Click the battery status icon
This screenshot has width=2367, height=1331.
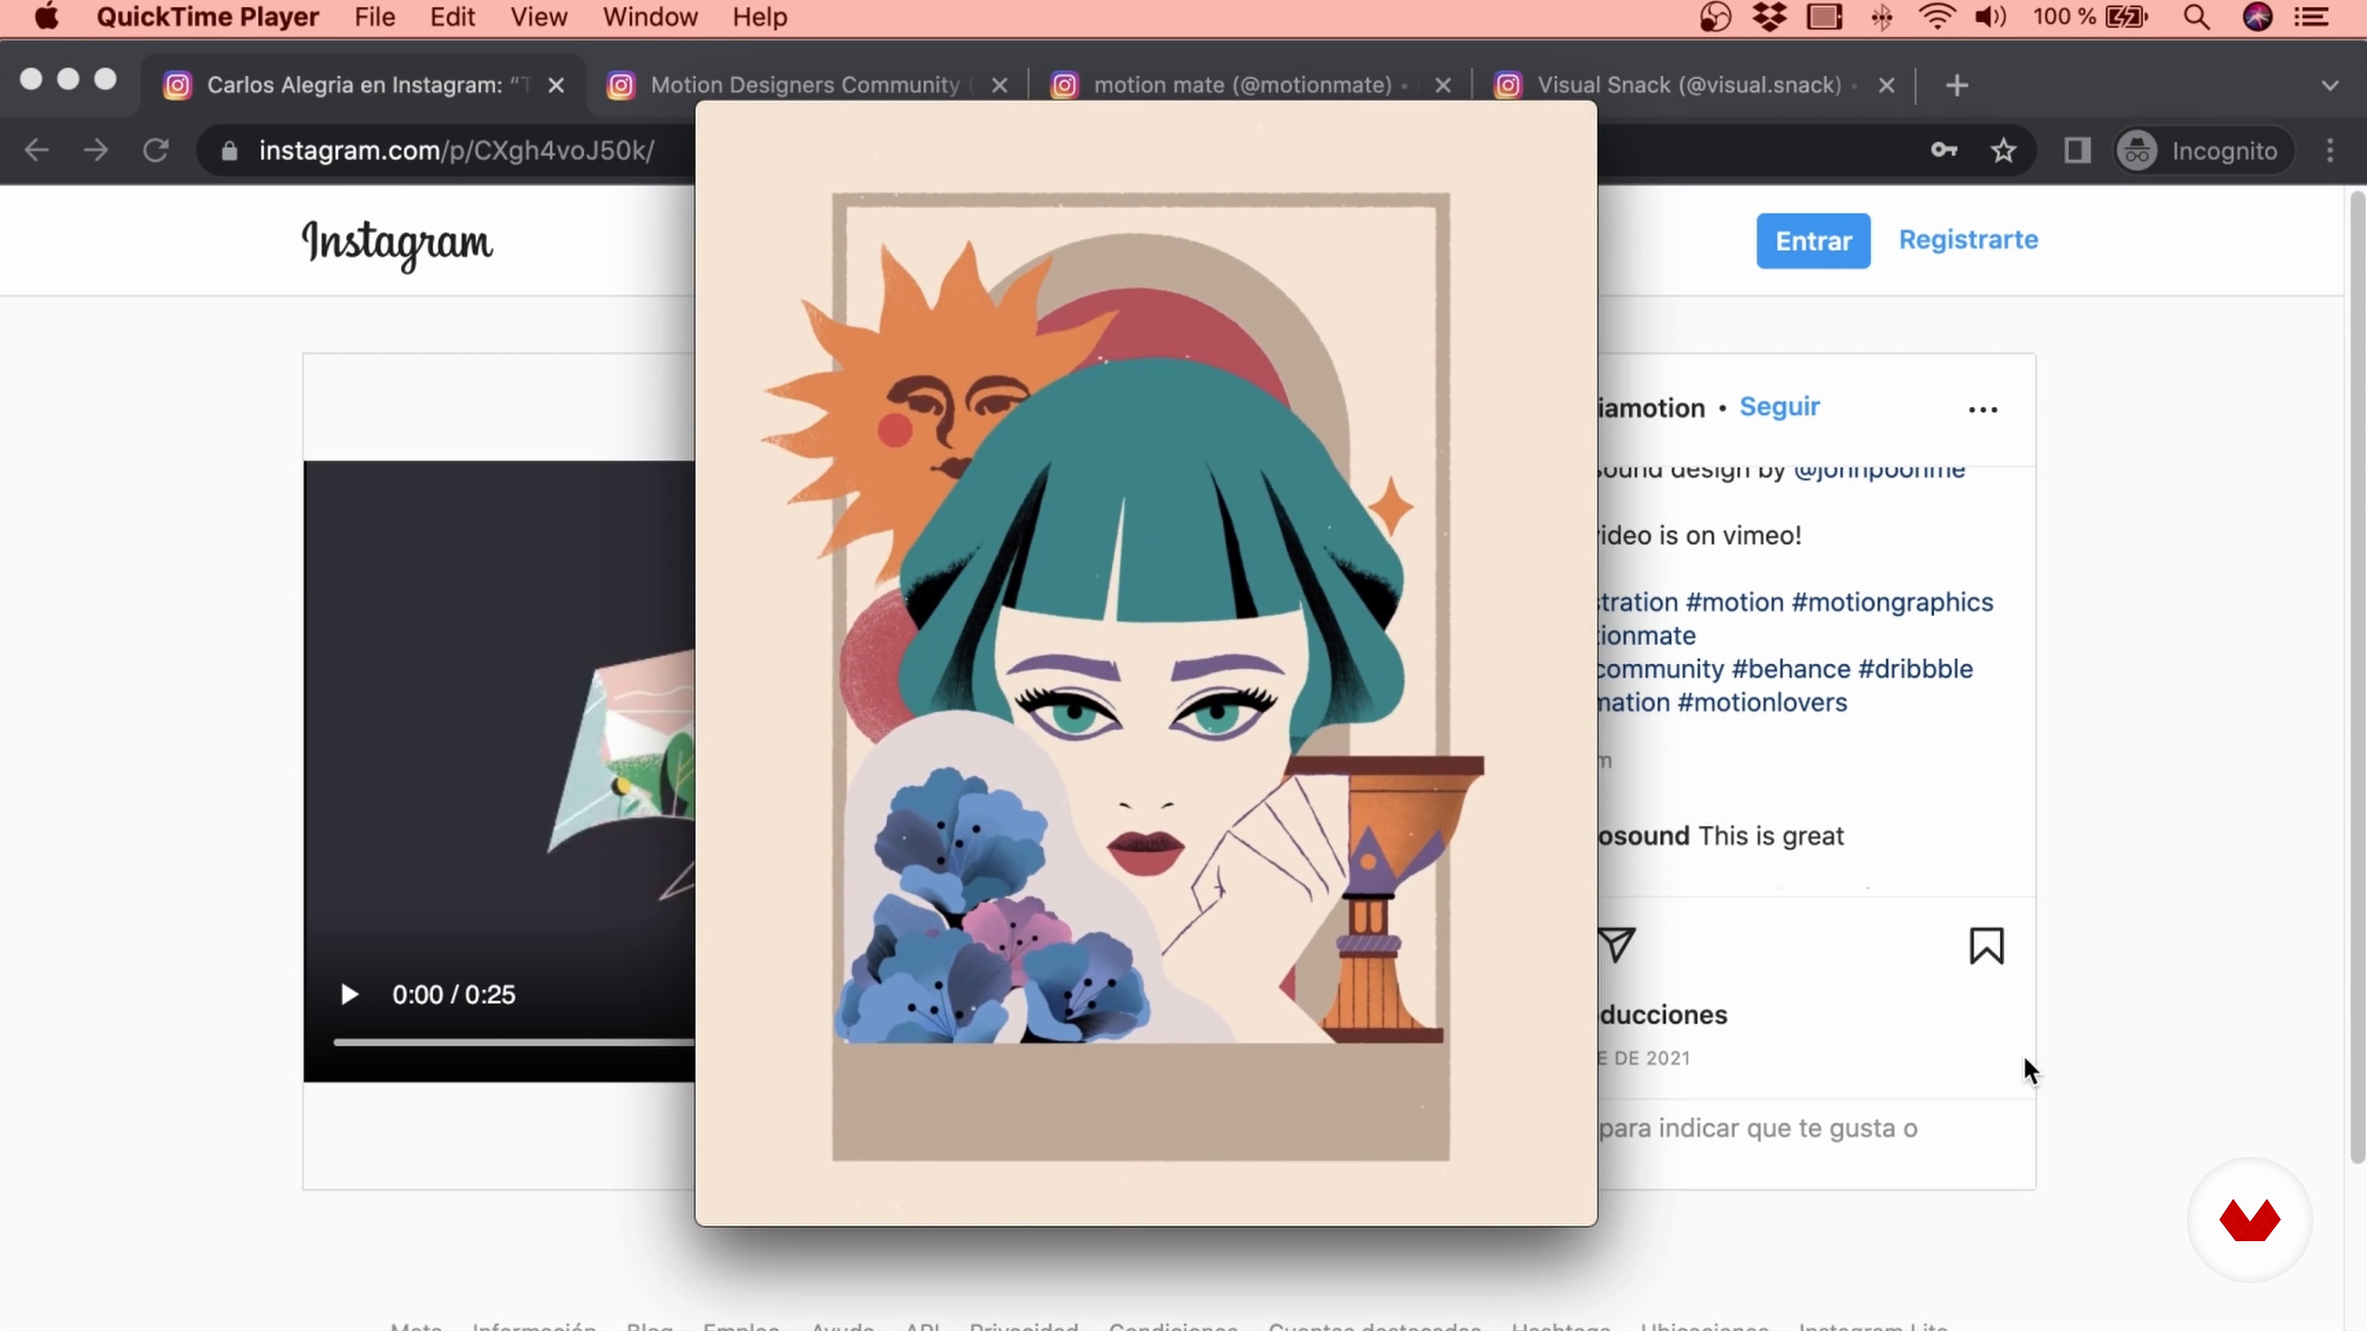[x=2125, y=17]
